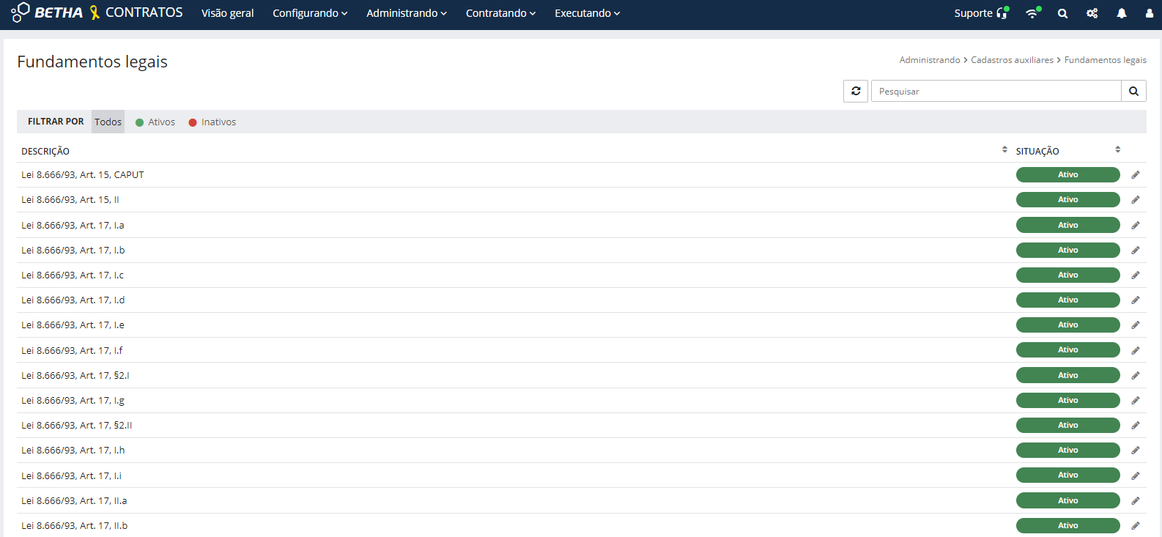Select text Lei 8.666/93, Art. 17, I.a
1162x537 pixels.
tap(73, 225)
